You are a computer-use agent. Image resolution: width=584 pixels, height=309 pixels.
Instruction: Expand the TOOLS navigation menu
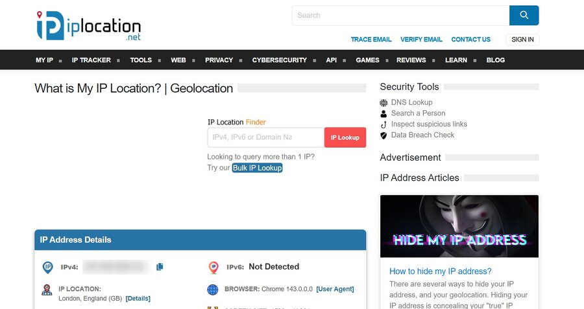pyautogui.click(x=141, y=60)
